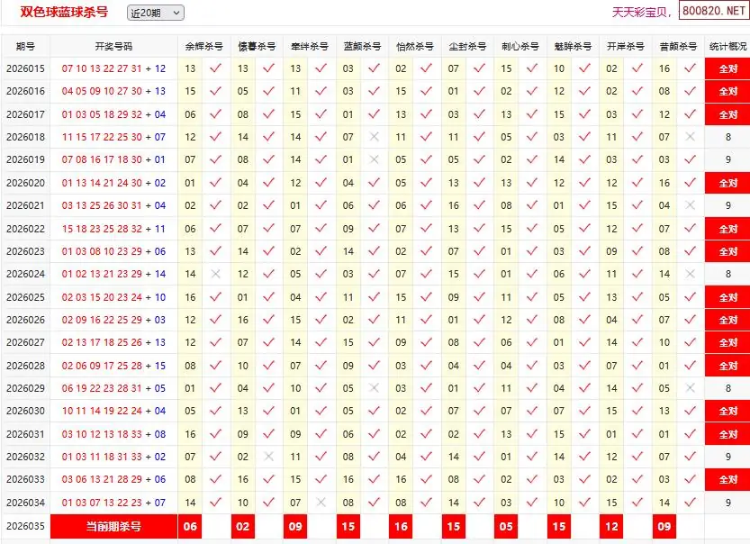Click the 800820.NET site link
750x544 pixels.
(713, 12)
